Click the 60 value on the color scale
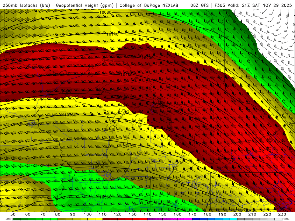The width and height of the screenshot is (295, 221). tap(28, 214)
